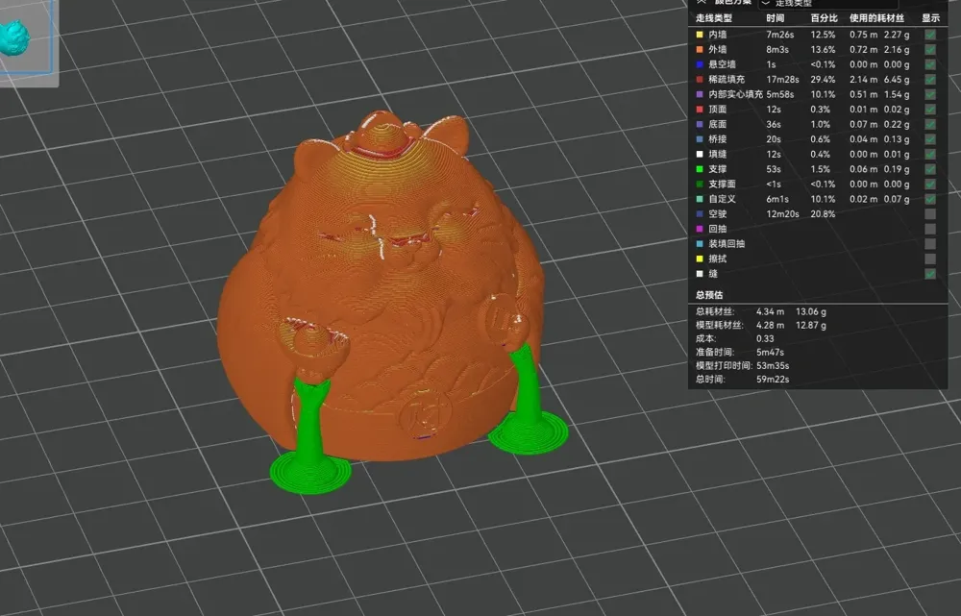
Task: Click the magenta 回抽 color swatch
Action: pos(700,229)
